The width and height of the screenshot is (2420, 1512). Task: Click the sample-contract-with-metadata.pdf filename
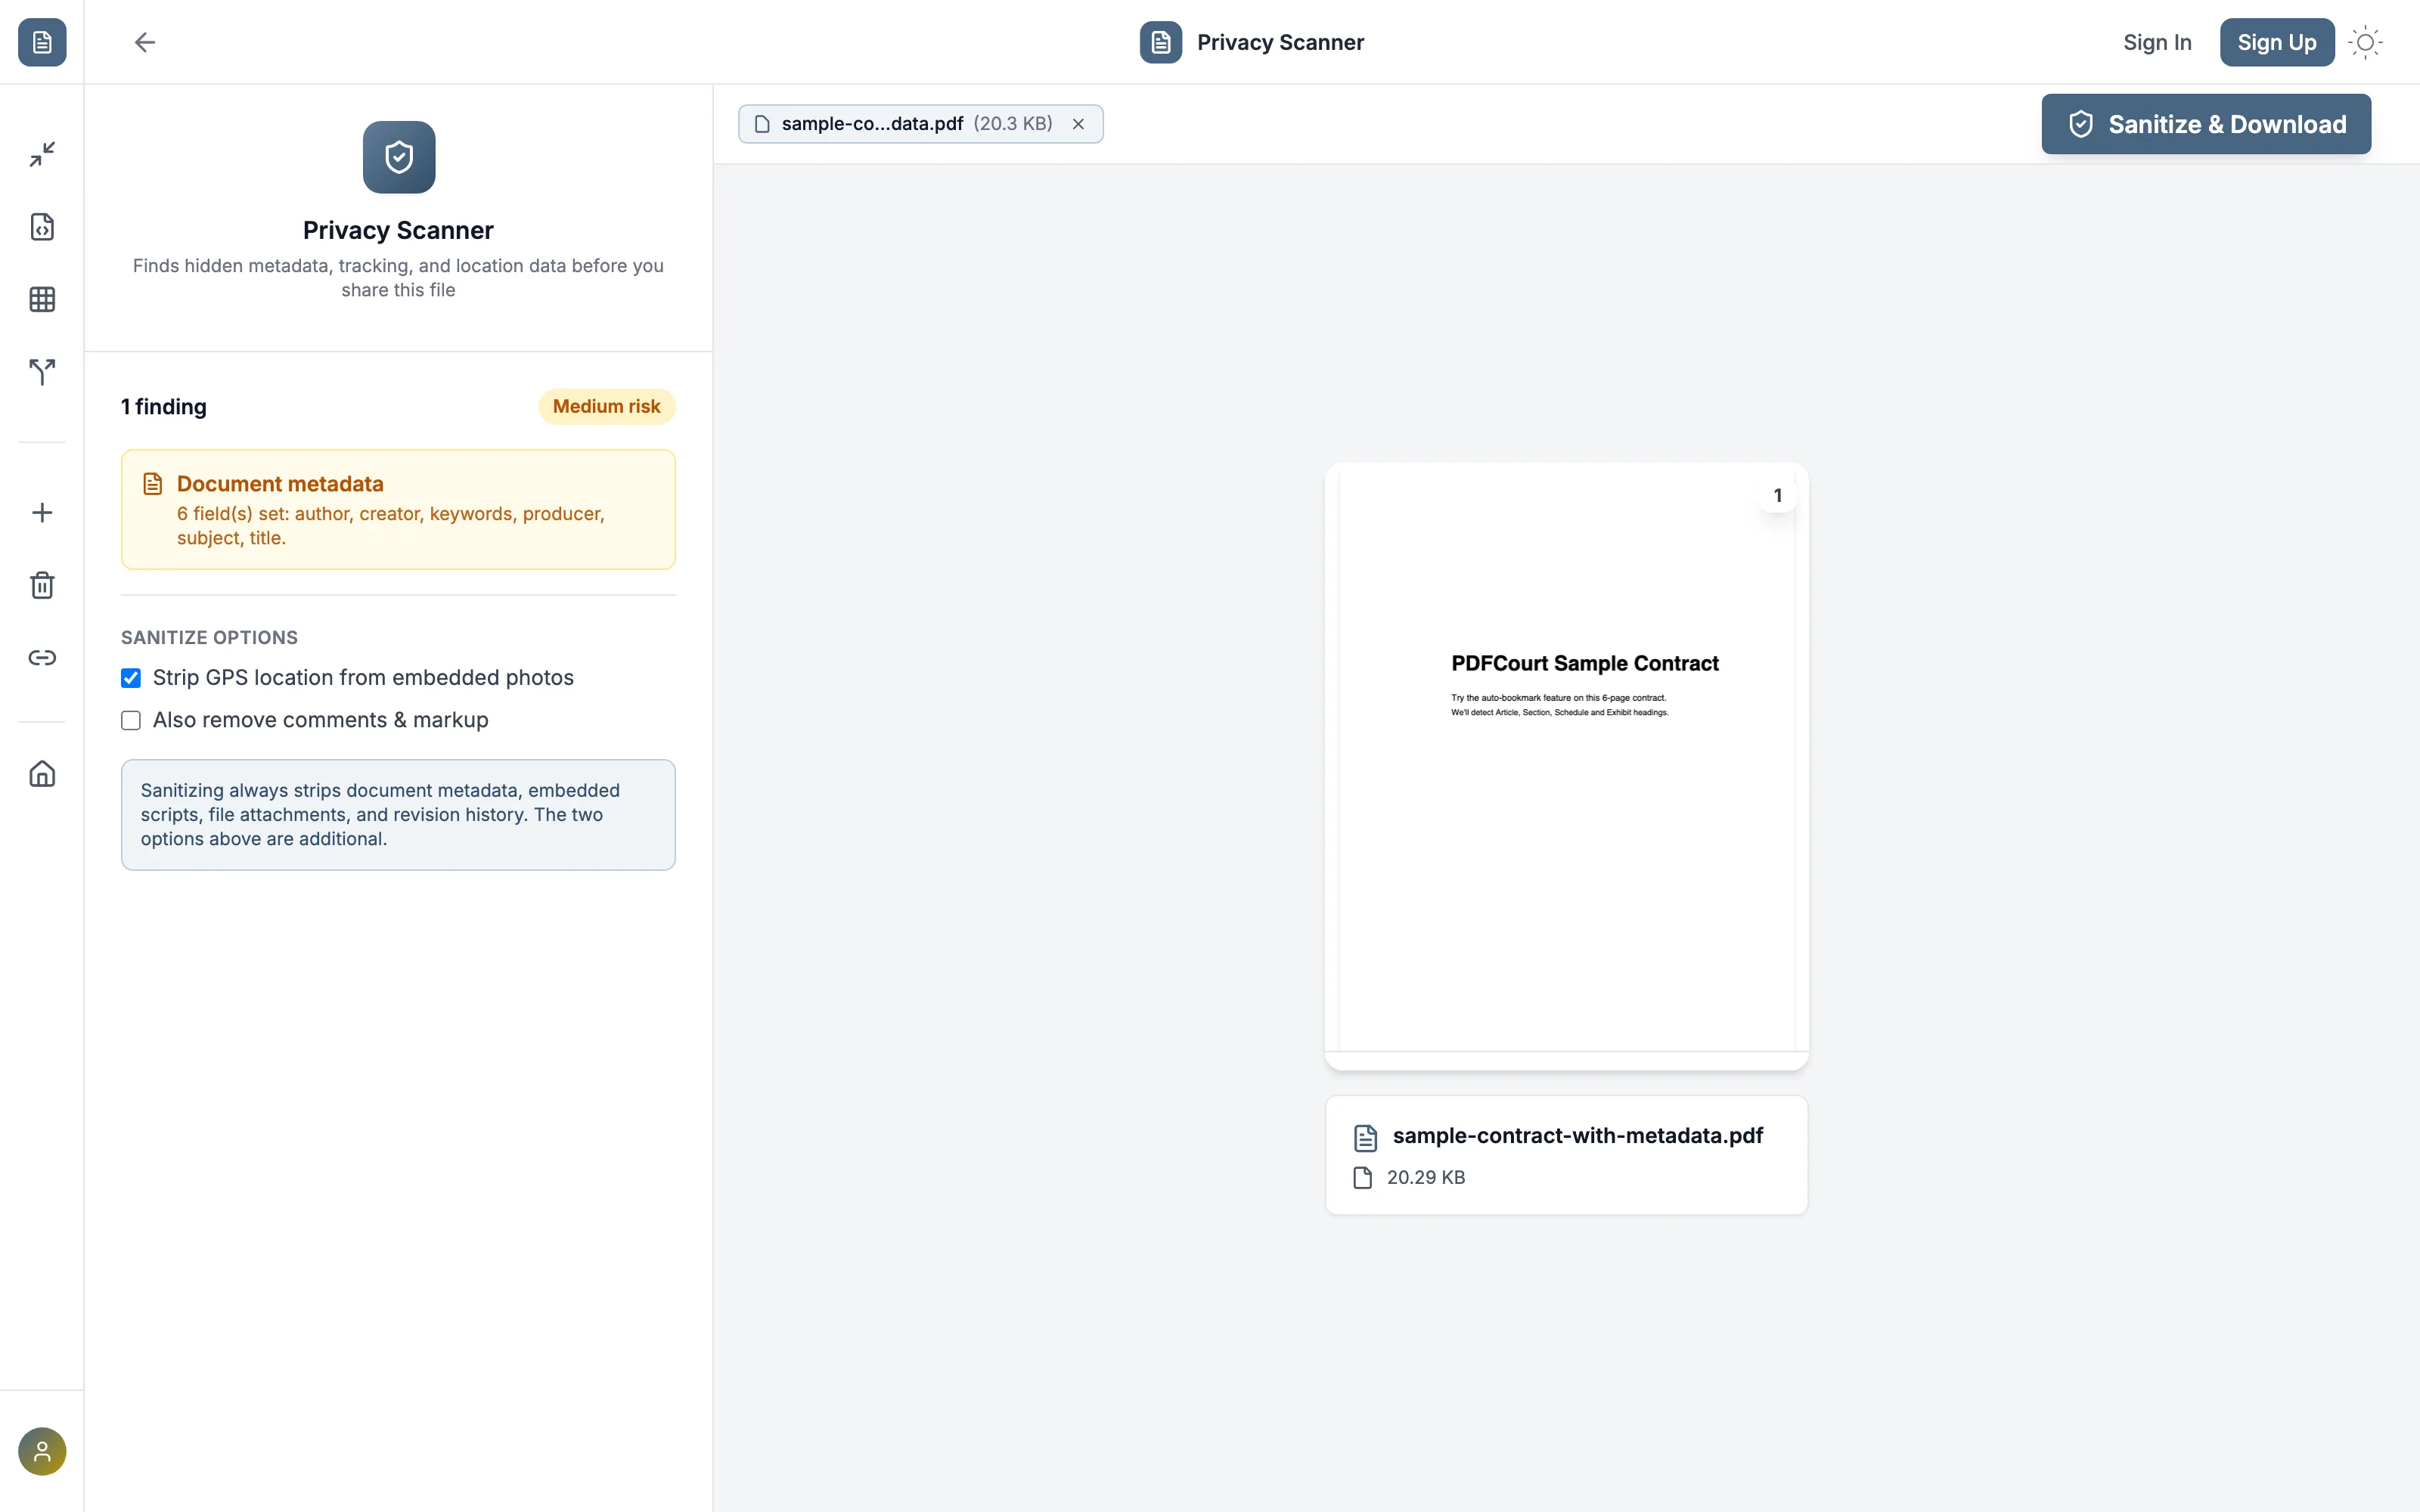tap(1578, 1136)
